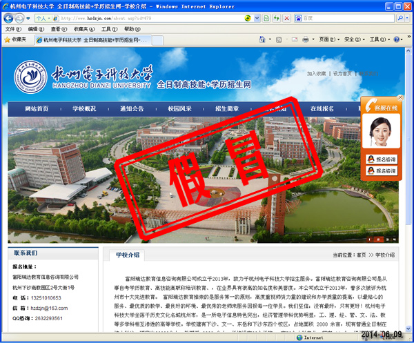The image size is (414, 343).
Task: Click the browser Forward arrow button
Action: coord(19,18)
